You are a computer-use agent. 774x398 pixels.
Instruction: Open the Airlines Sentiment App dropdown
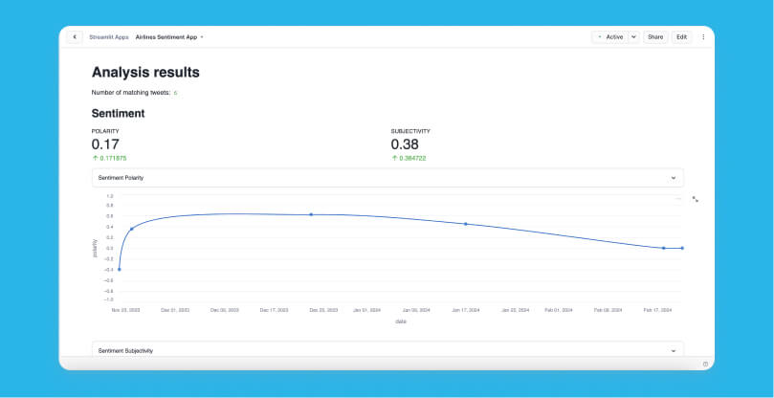click(170, 37)
